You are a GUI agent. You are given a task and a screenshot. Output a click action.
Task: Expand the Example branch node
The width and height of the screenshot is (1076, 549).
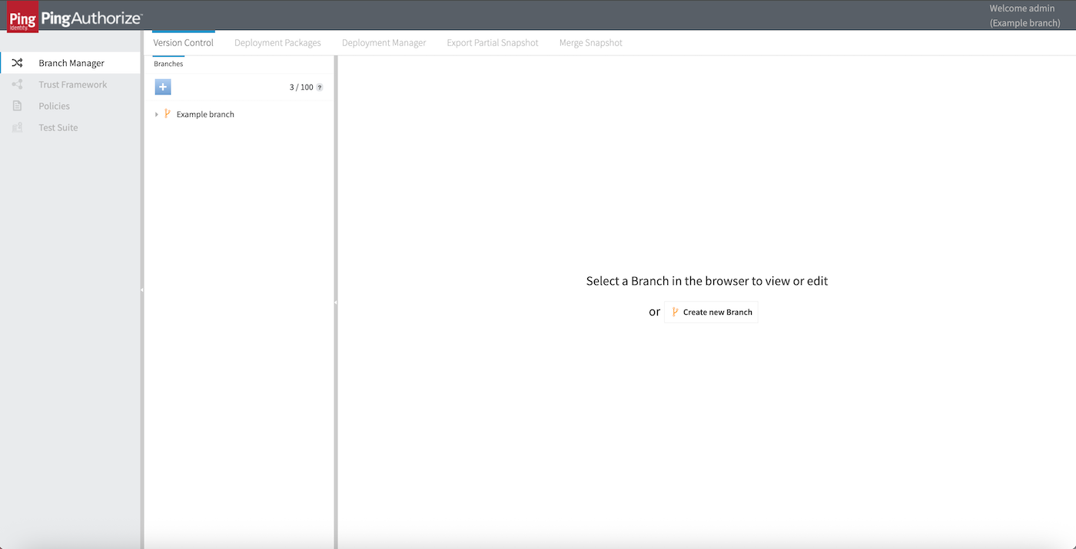tap(158, 114)
